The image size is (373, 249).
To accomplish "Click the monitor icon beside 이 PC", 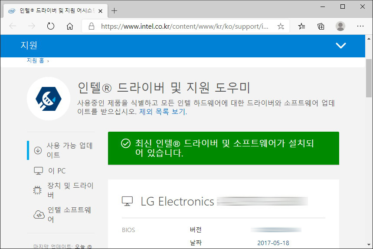I will (x=38, y=171).
